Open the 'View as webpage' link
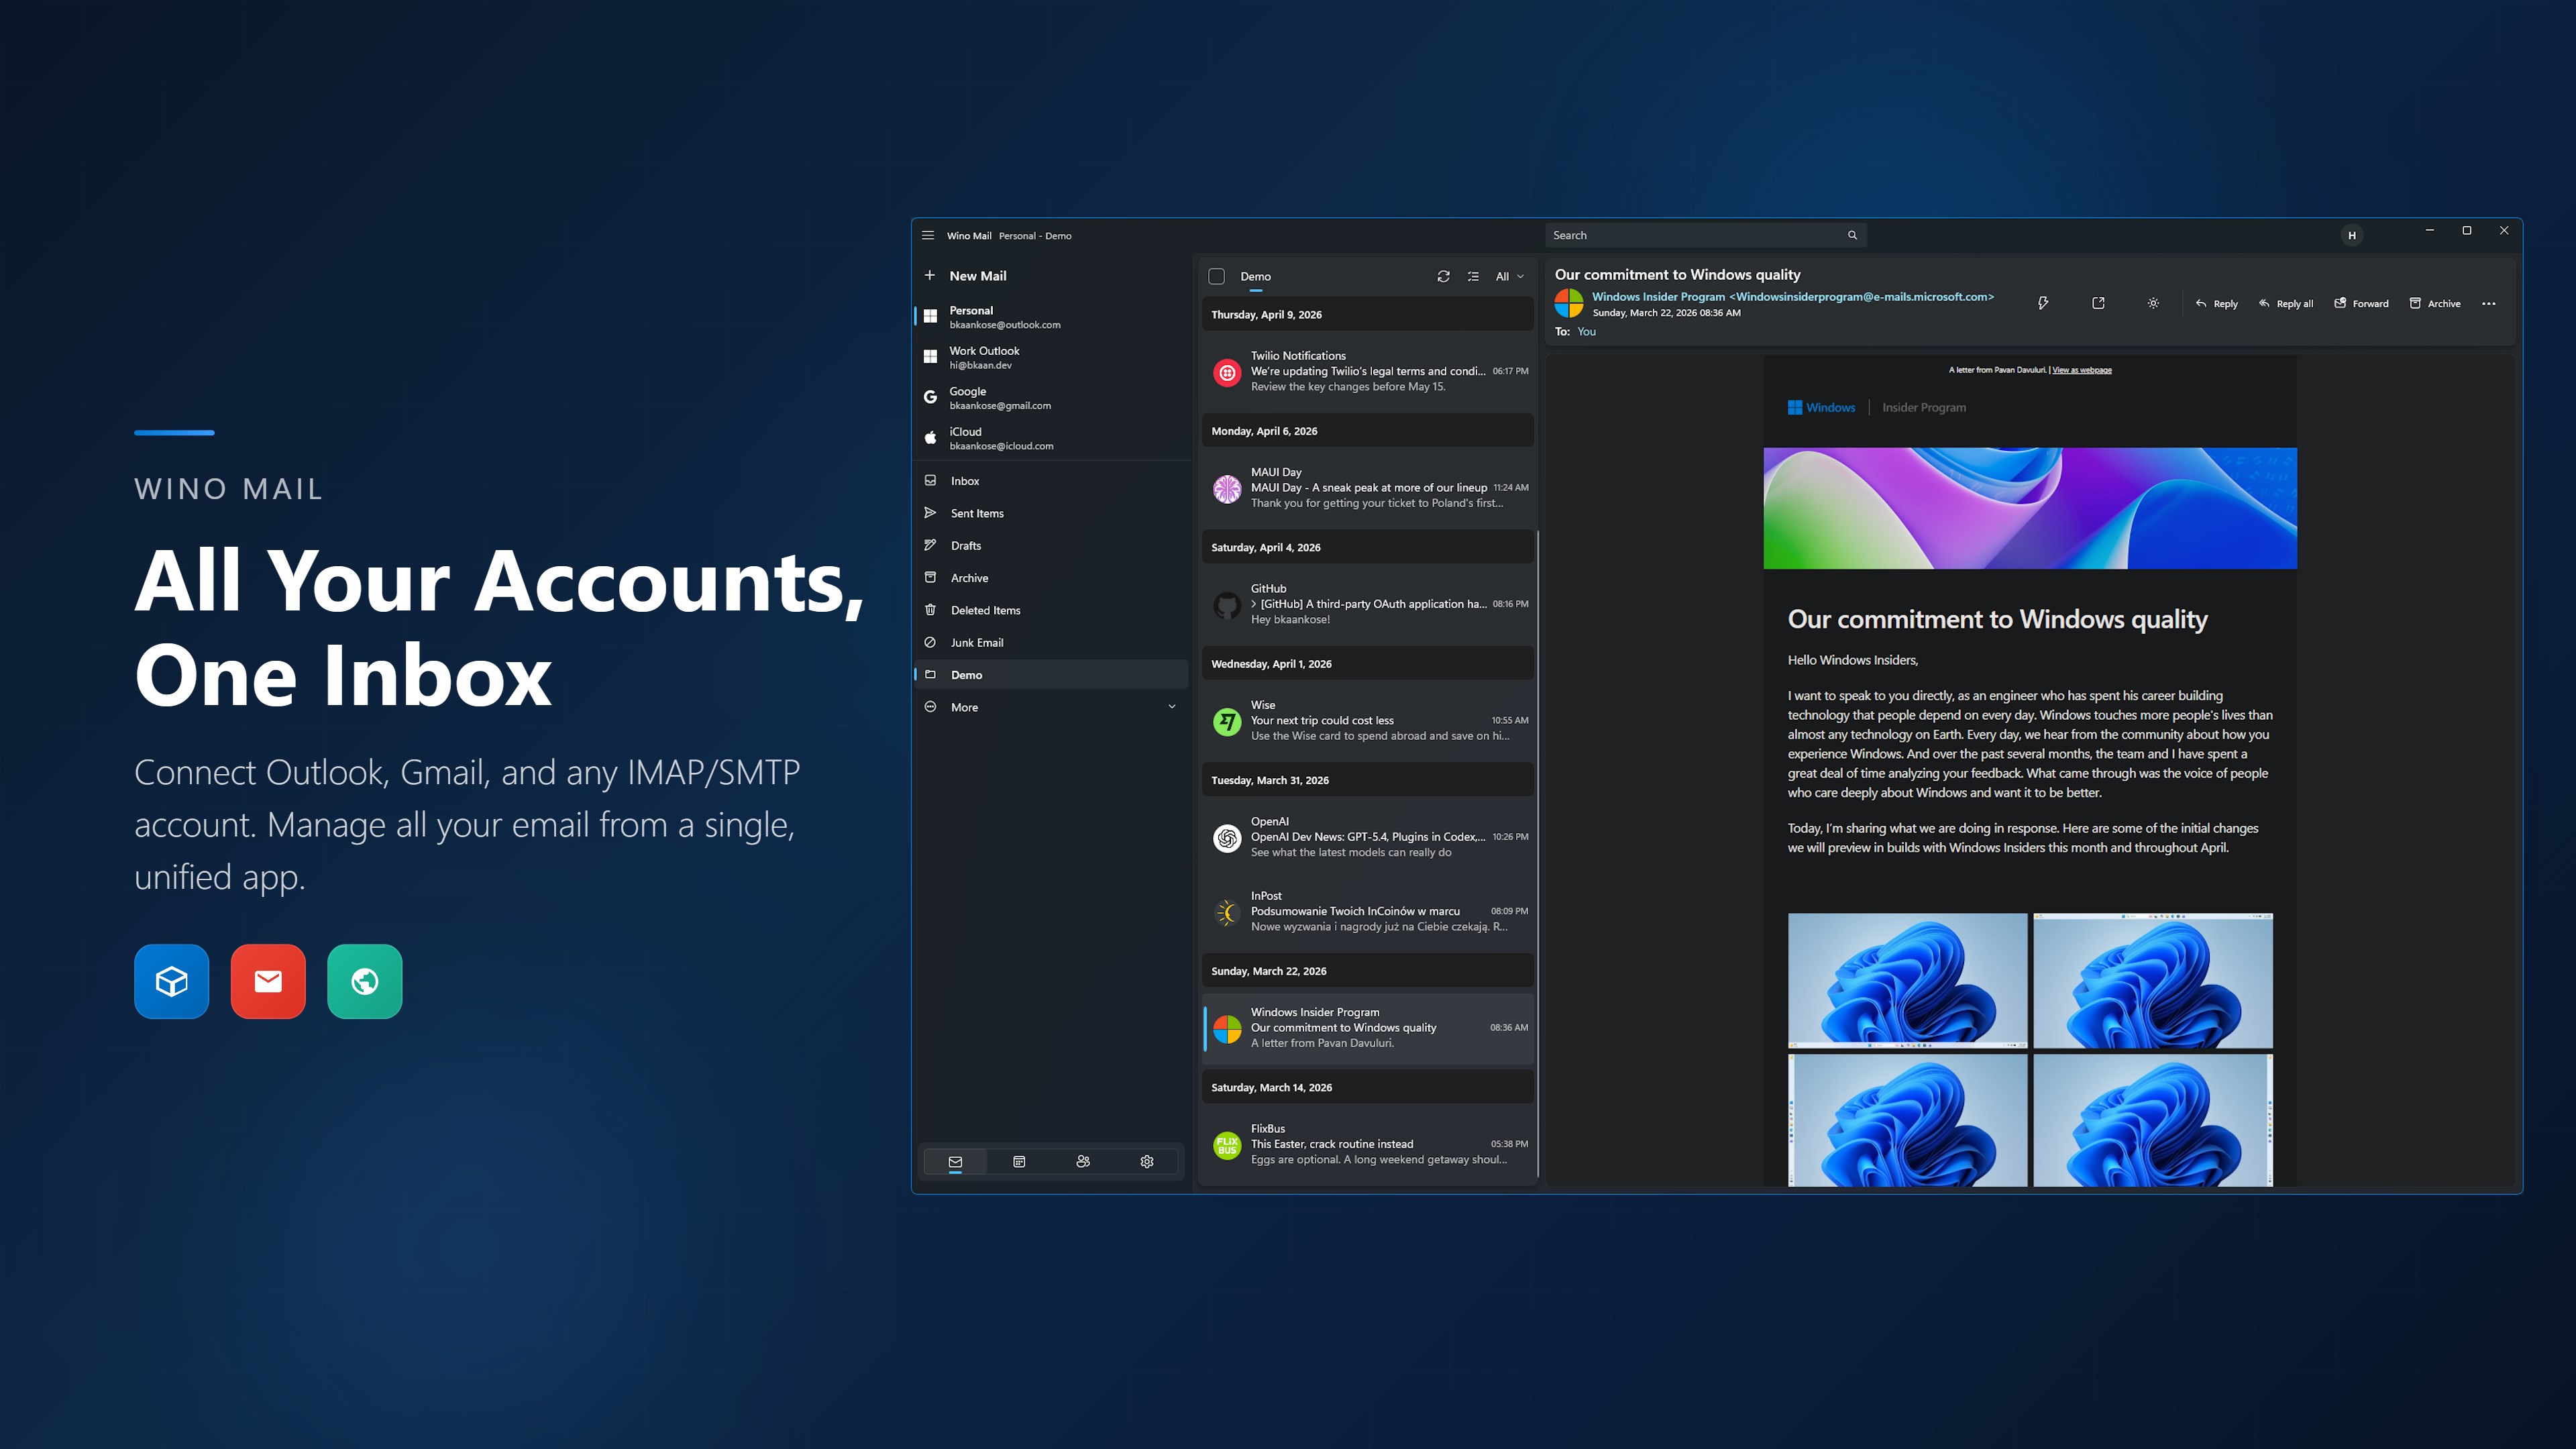 pyautogui.click(x=2082, y=371)
